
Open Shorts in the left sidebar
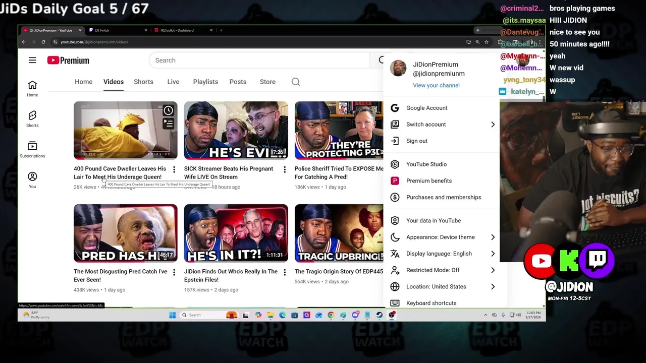[32, 119]
